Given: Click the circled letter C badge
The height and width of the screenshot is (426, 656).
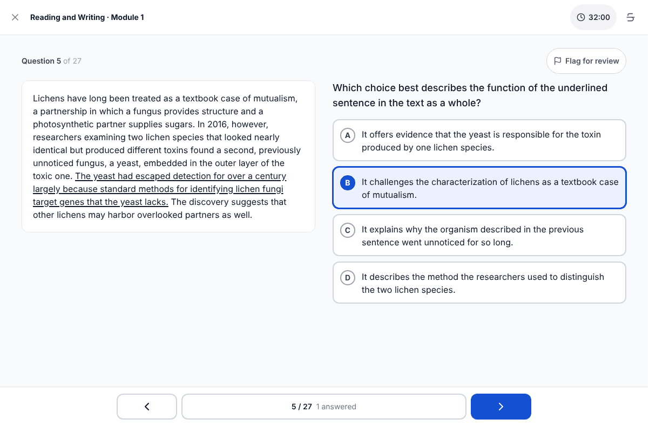Looking at the screenshot, I should coord(348,230).
